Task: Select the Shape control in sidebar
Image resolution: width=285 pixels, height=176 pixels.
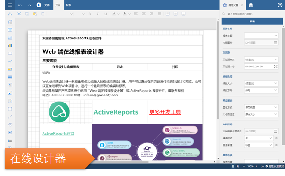Action: coord(10,125)
